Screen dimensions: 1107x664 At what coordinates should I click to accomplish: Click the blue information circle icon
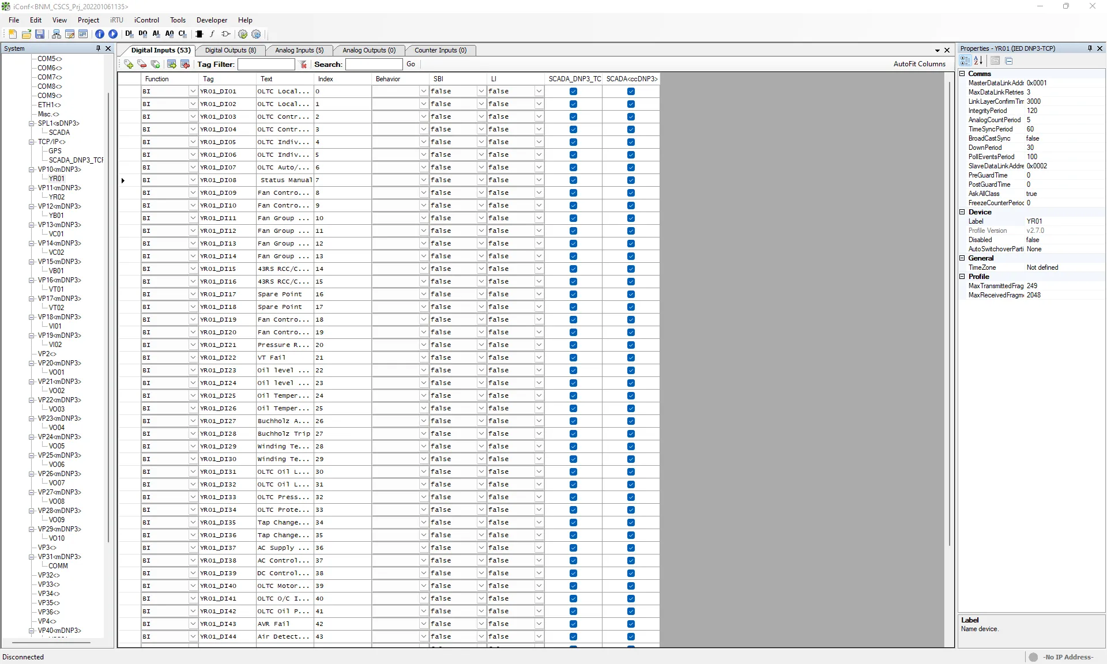tap(100, 34)
